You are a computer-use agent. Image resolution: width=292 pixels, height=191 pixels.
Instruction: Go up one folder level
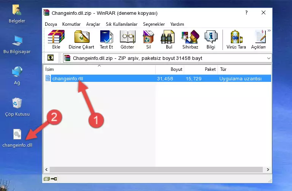pyautogui.click(x=51, y=58)
